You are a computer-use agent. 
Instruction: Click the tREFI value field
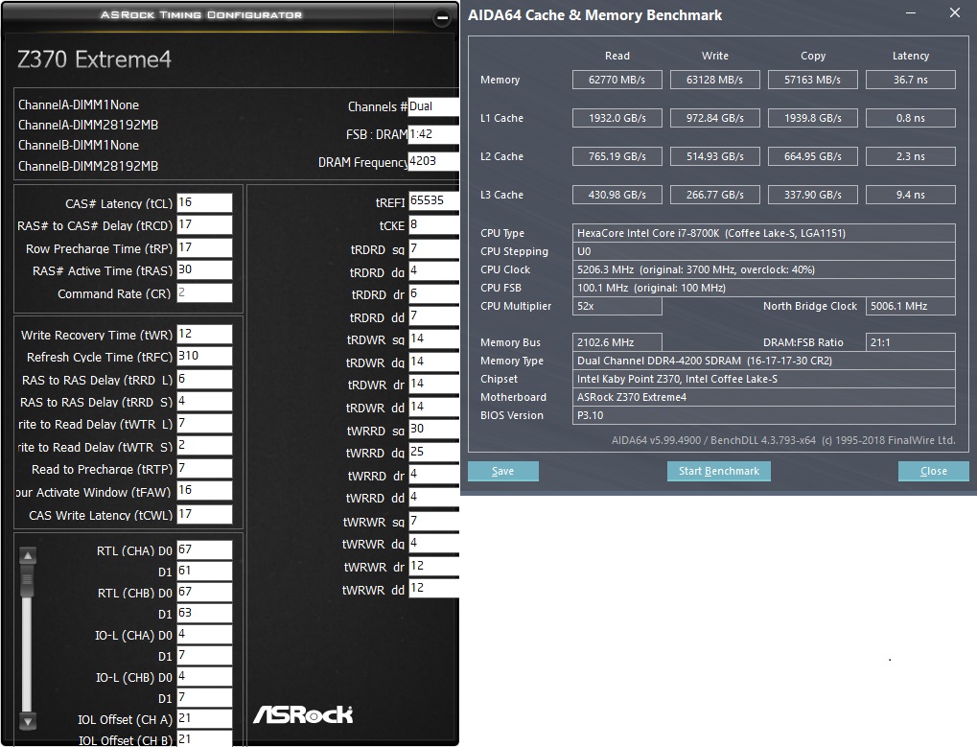433,201
